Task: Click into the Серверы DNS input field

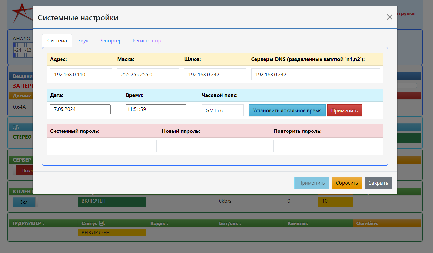Action: [x=315, y=74]
